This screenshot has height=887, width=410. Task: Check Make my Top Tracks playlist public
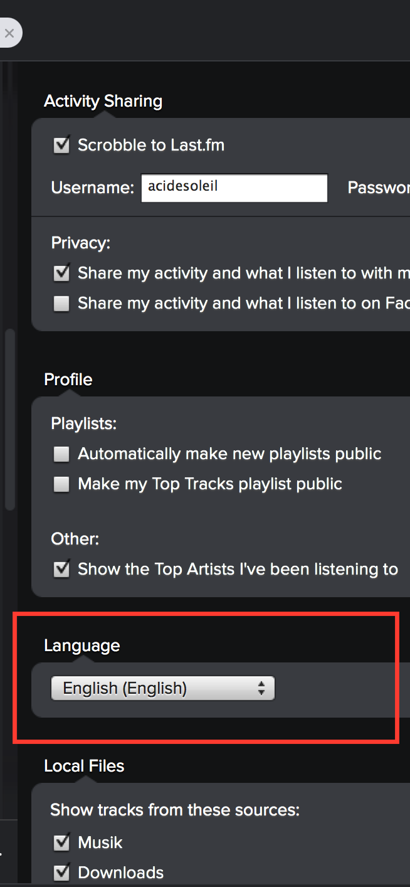coord(61,484)
